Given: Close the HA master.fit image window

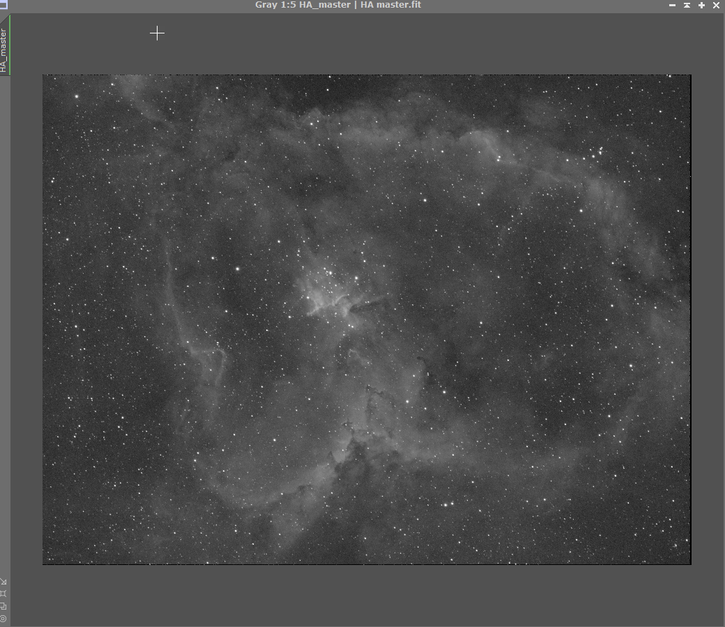Looking at the screenshot, I should [716, 5].
